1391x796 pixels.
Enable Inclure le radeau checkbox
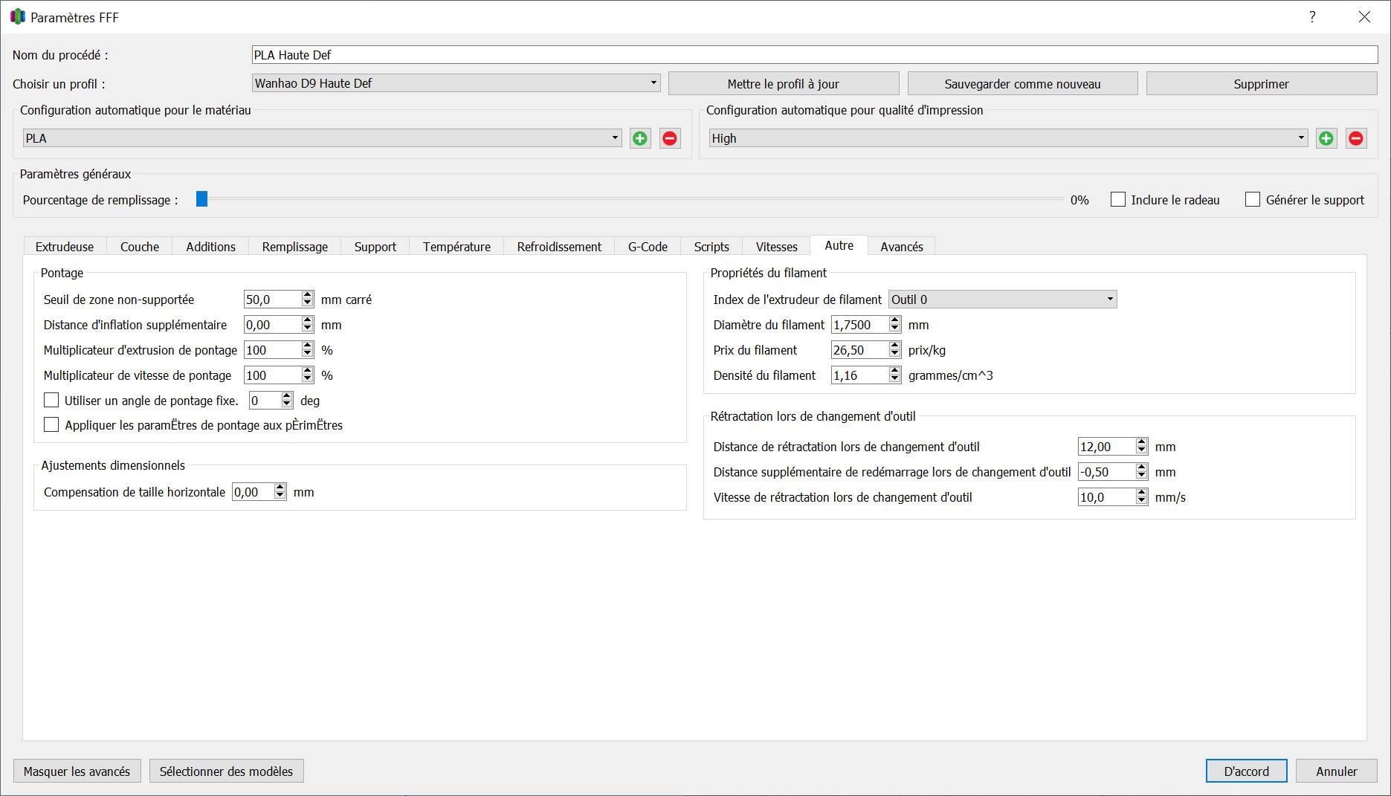coord(1117,199)
